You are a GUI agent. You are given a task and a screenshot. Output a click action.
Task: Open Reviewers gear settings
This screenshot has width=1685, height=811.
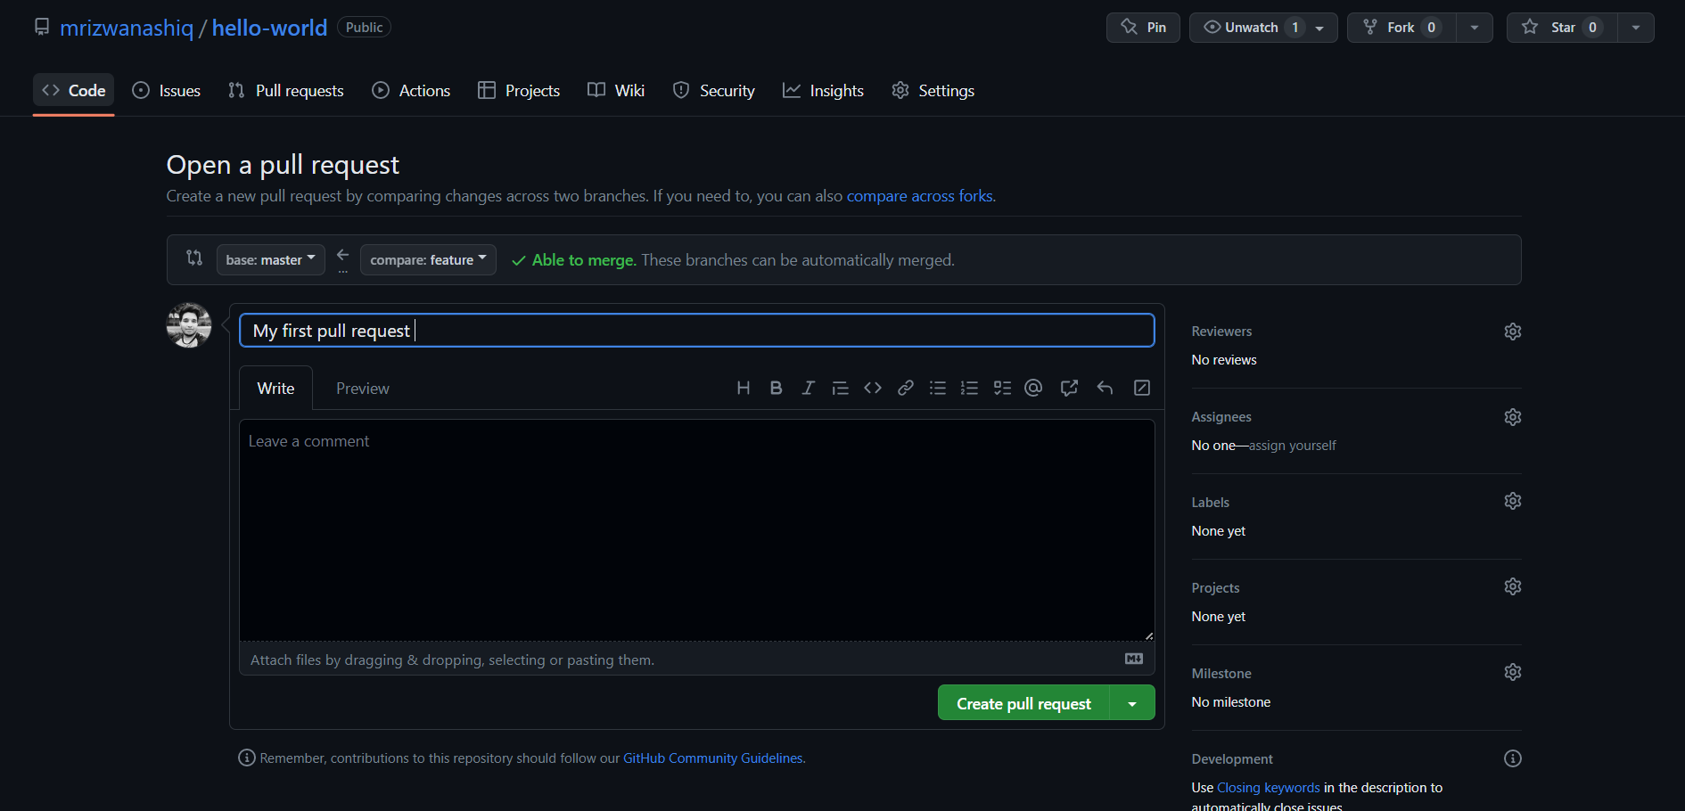coord(1512,332)
